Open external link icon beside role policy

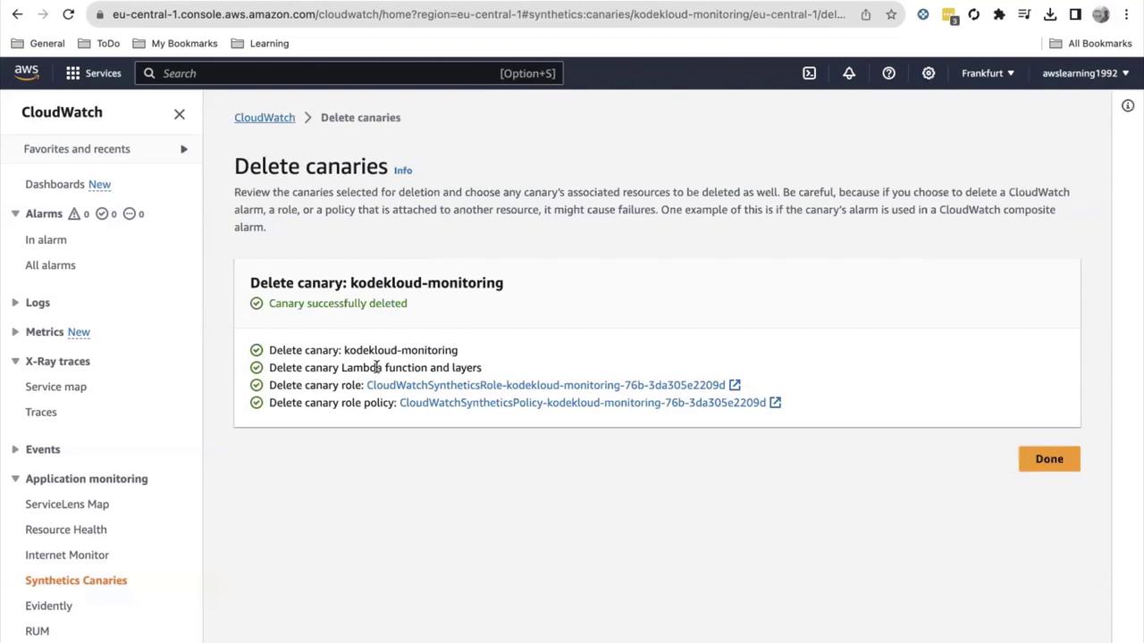pyautogui.click(x=775, y=403)
